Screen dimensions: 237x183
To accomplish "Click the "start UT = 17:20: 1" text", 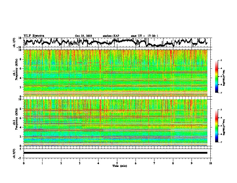I will pyautogui.click(x=145, y=36).
